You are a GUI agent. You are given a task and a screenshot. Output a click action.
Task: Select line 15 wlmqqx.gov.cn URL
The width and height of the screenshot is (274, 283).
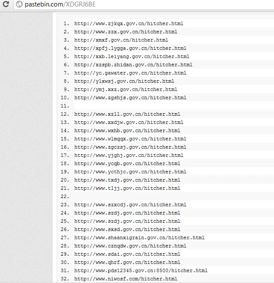click(x=130, y=139)
